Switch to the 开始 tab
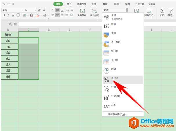The width and height of the screenshot is (176, 131). click(58, 4)
